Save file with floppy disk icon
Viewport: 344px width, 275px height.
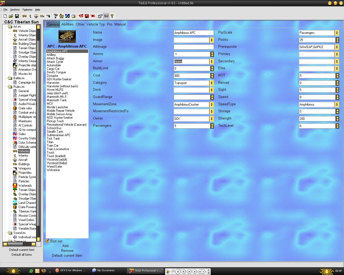pos(17,16)
